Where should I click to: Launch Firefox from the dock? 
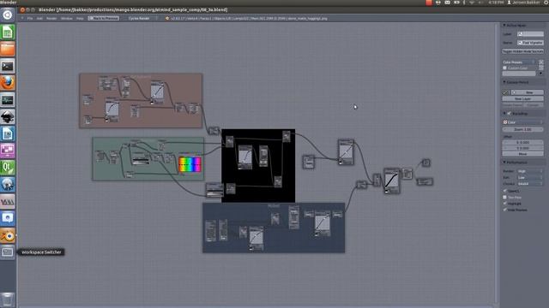[8, 83]
